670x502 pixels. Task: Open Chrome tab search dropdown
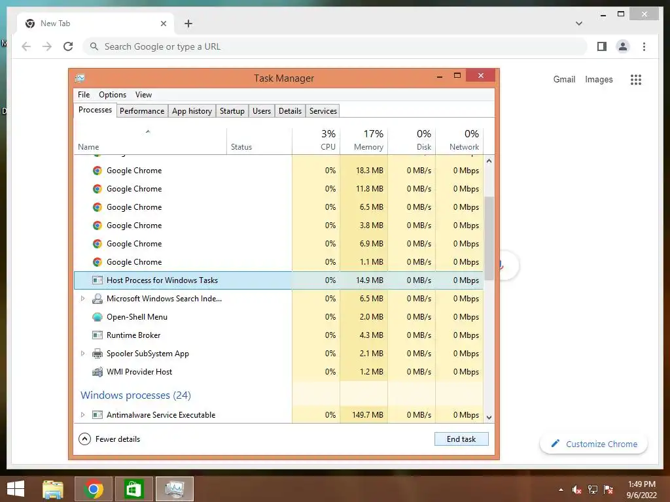[578, 24]
